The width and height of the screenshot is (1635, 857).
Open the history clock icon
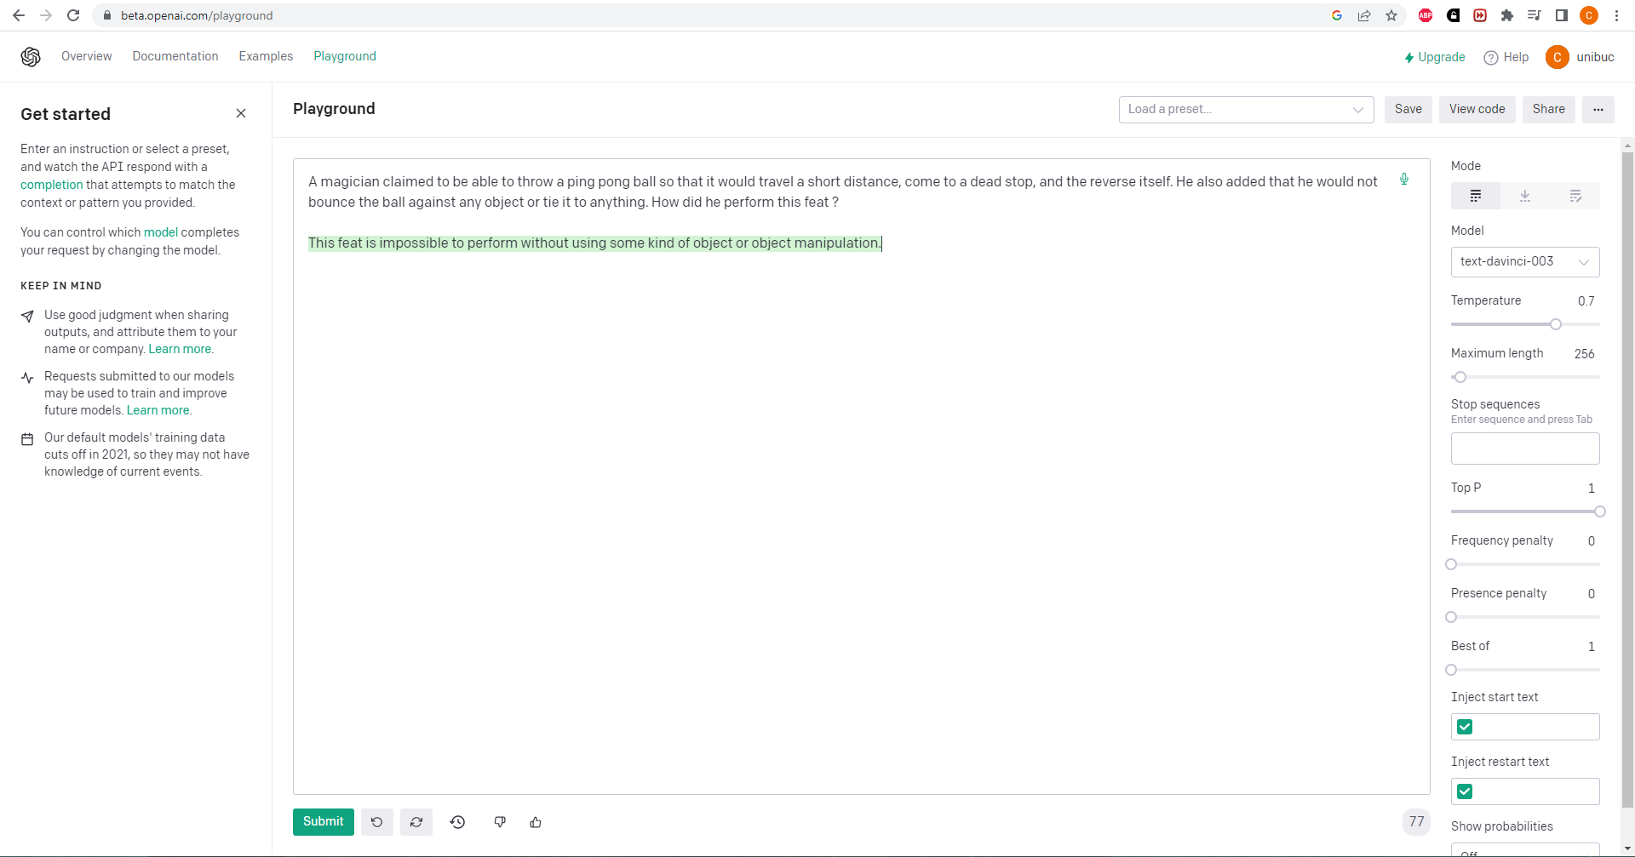[x=457, y=822]
